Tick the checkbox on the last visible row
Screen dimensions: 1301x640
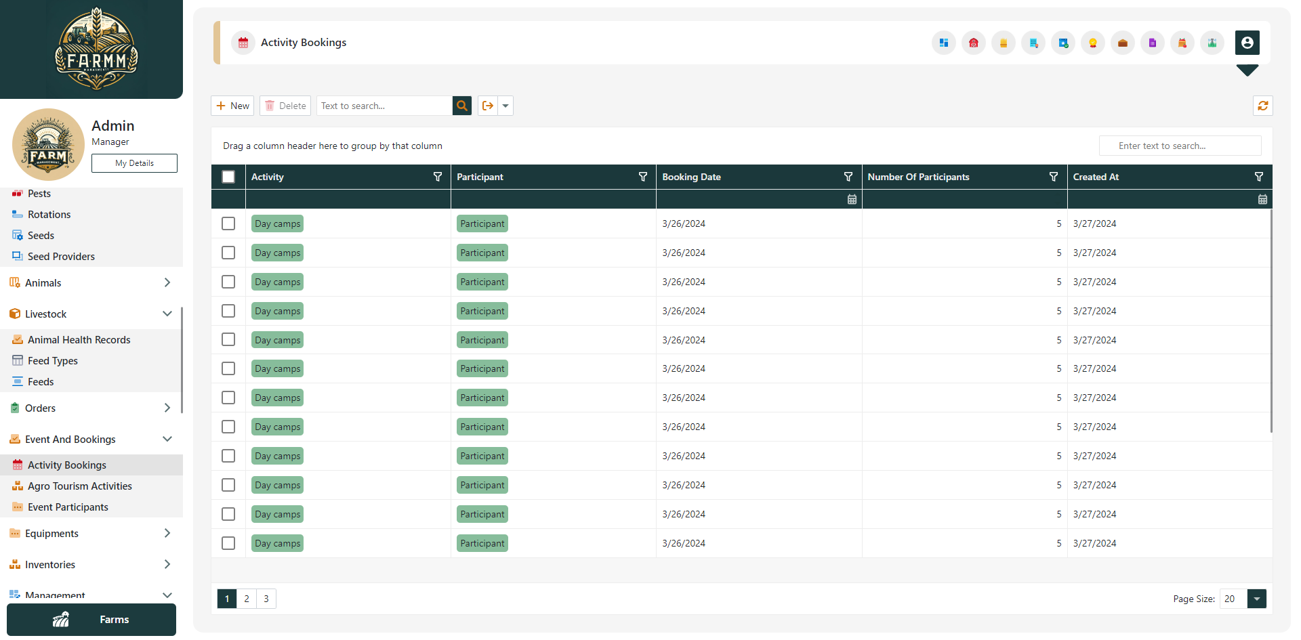[228, 542]
